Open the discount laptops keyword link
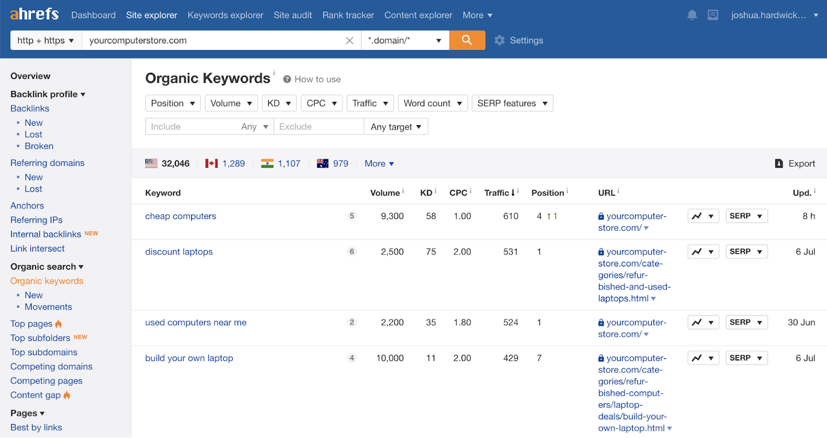Image resolution: width=827 pixels, height=438 pixels. click(179, 252)
